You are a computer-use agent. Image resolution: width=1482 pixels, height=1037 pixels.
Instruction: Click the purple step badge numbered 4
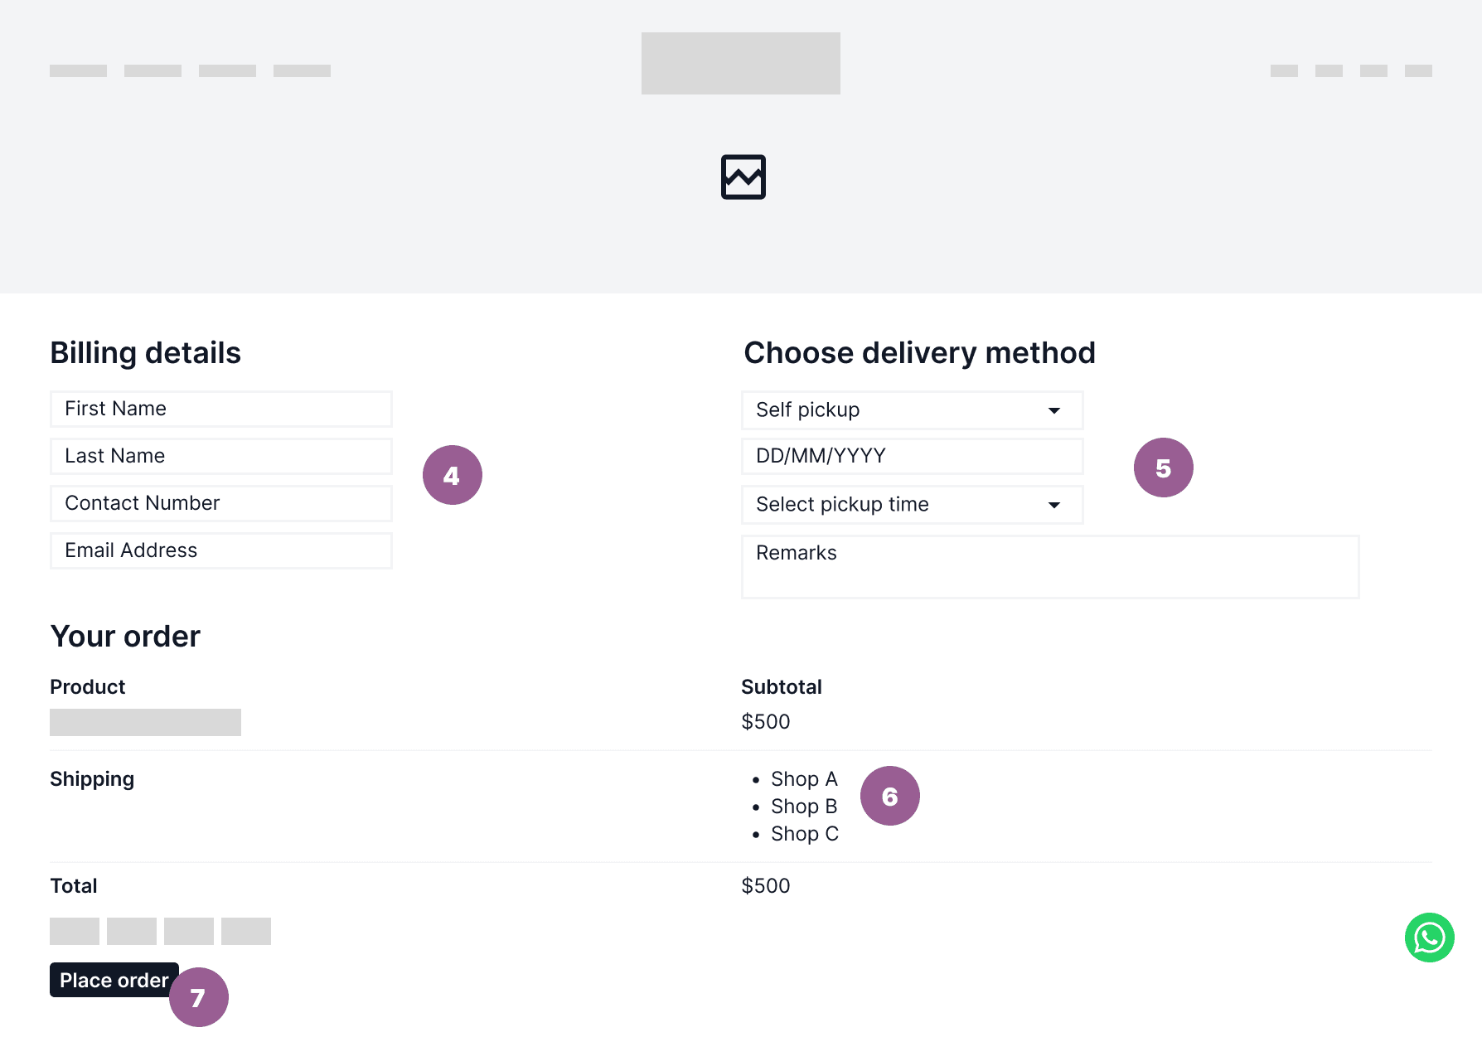click(x=453, y=474)
